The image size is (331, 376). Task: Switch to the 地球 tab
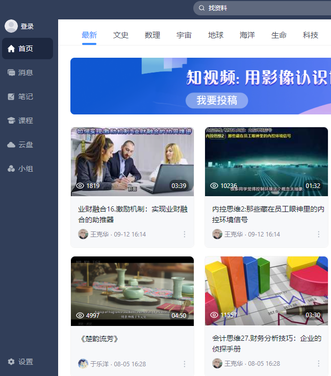(216, 35)
